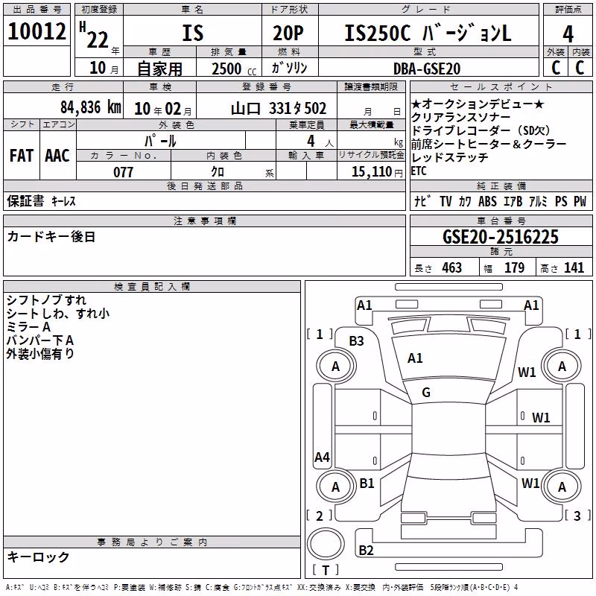Select the [ 2 ] corner marker

320,516
